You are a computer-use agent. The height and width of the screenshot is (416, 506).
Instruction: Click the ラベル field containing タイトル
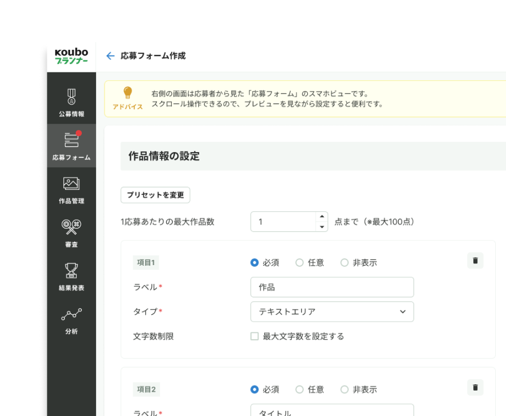pos(332,411)
